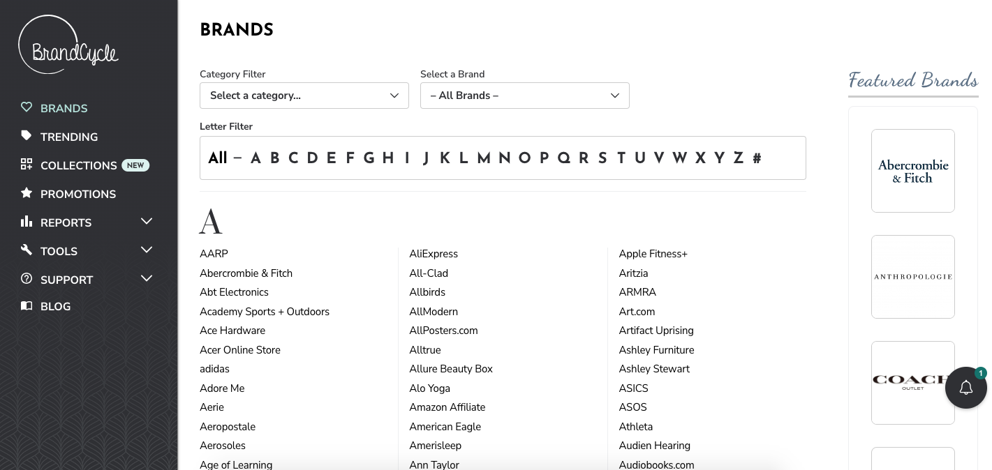Click the Audiobooks.com link
992x470 pixels.
click(656, 465)
